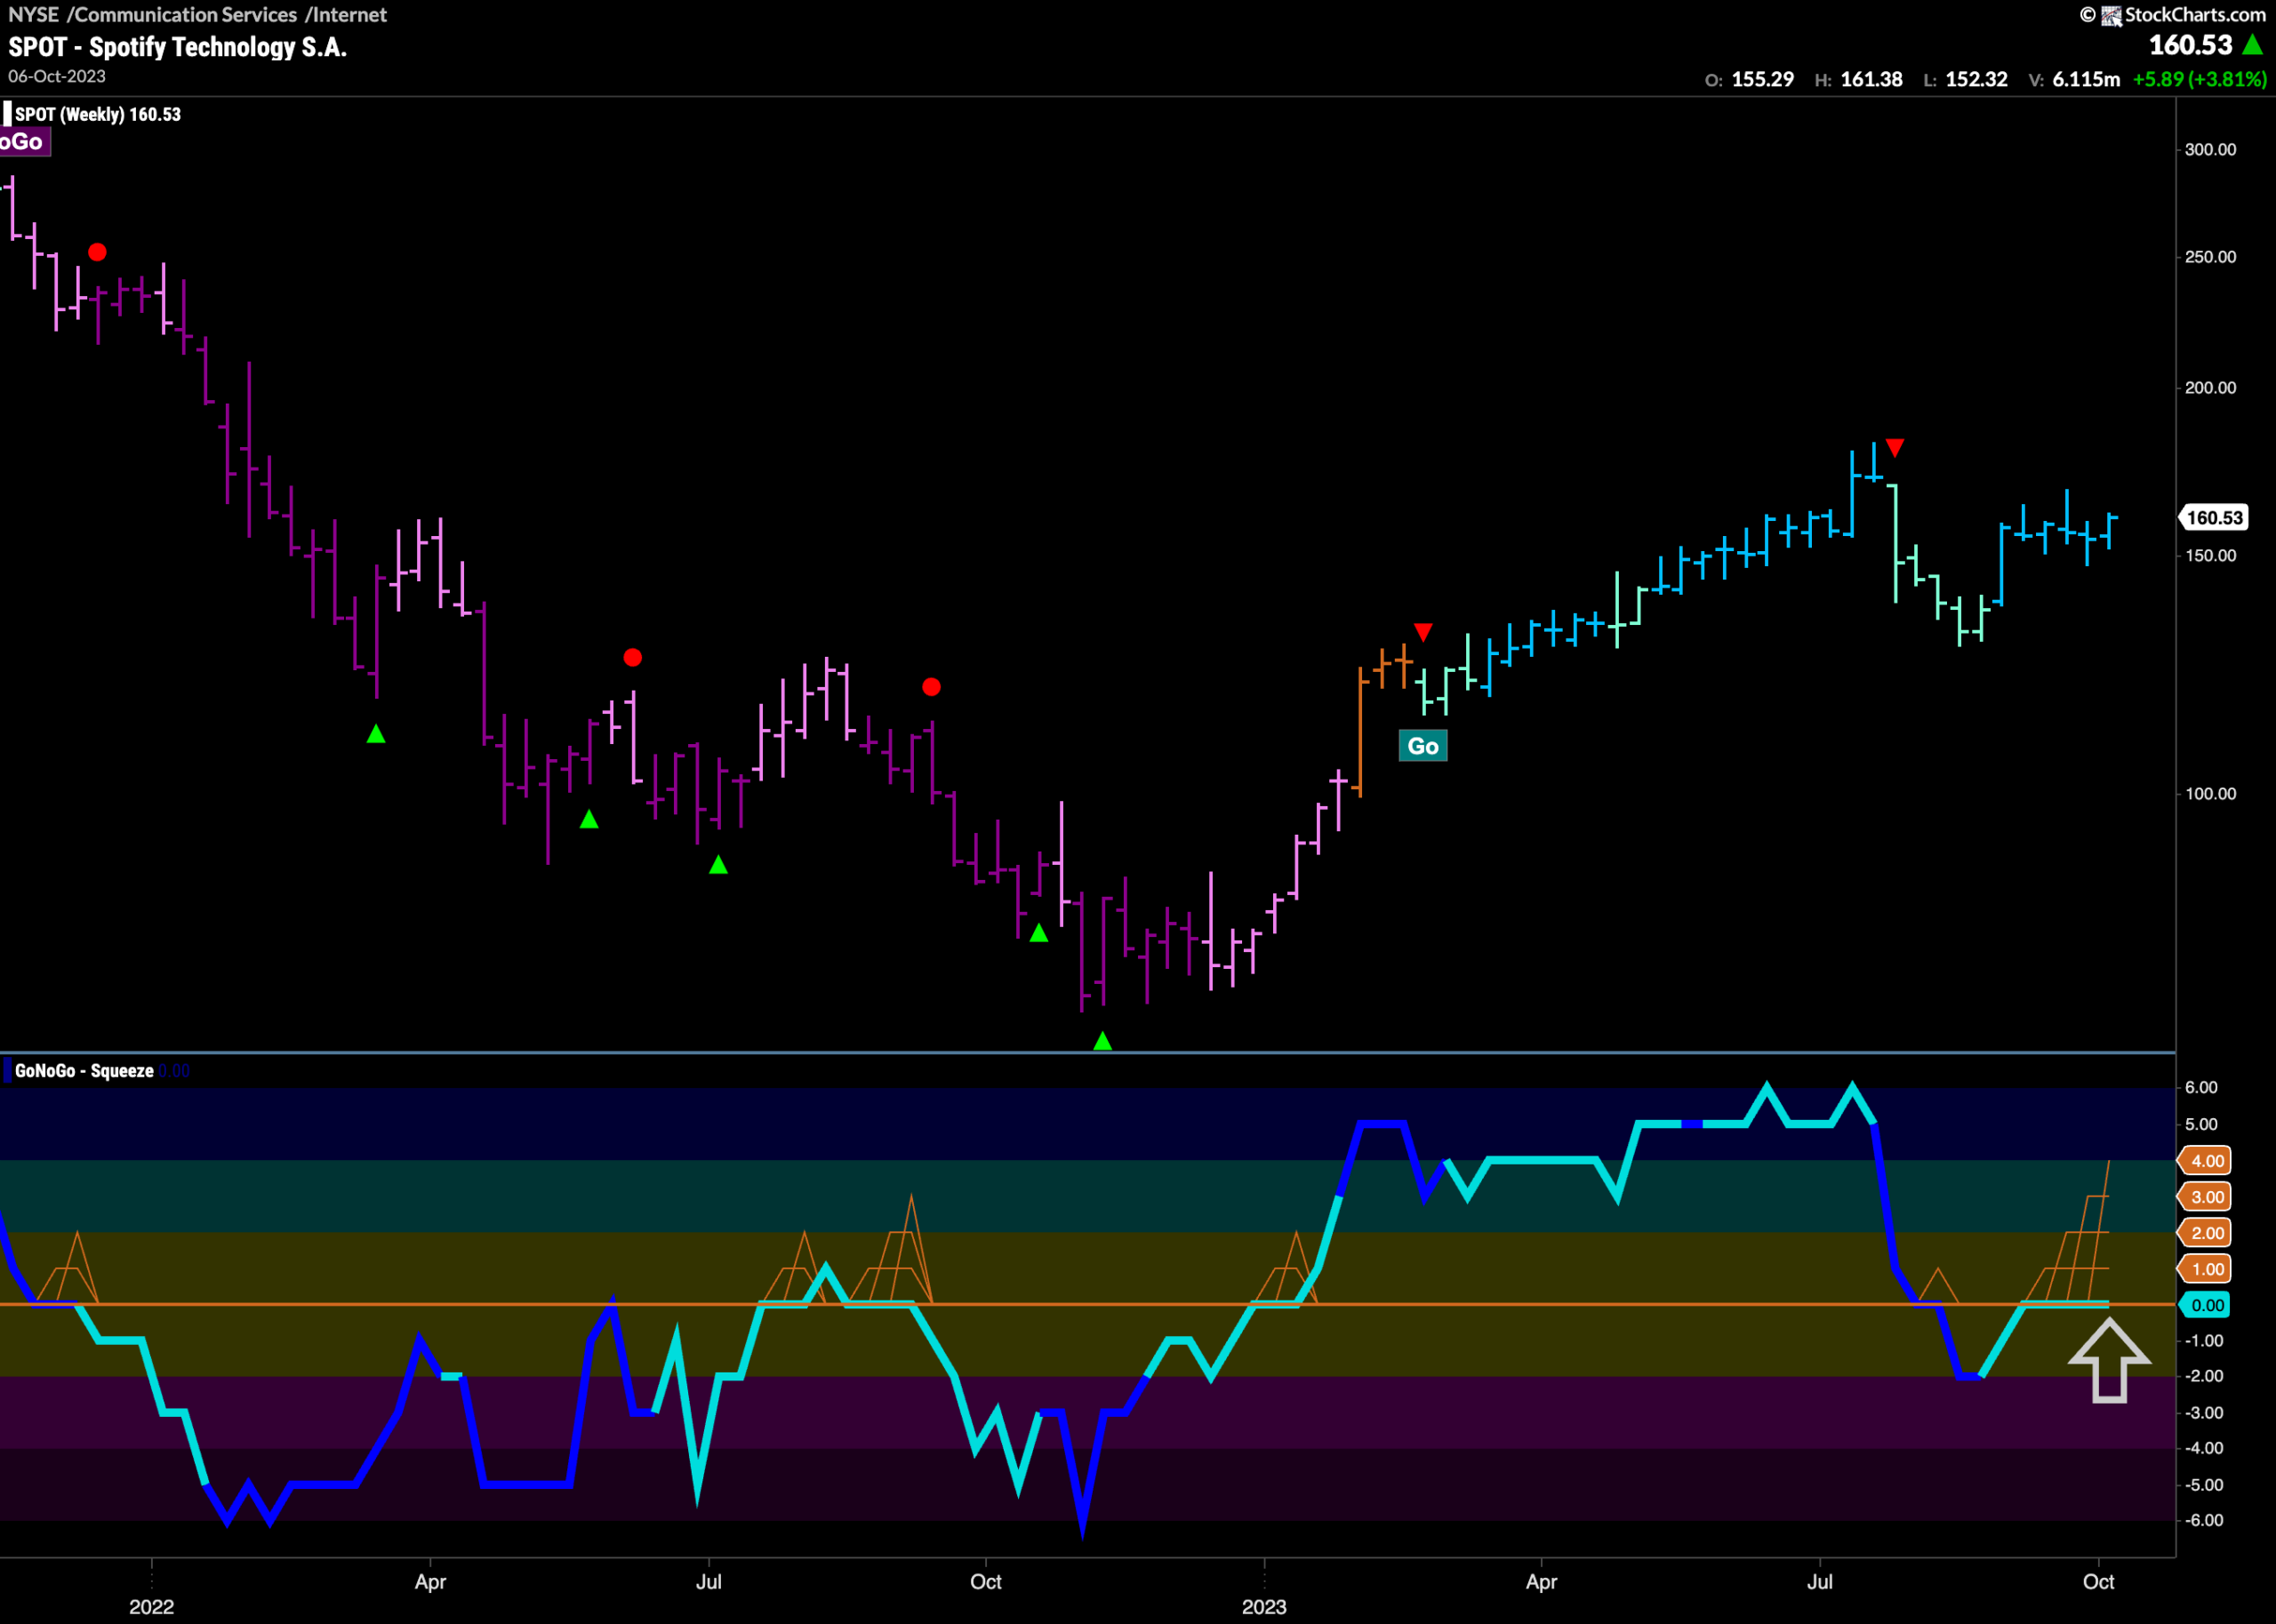Image resolution: width=2276 pixels, height=1624 pixels.
Task: Click the 6.00 squeeze axis label
Action: tap(2201, 1088)
